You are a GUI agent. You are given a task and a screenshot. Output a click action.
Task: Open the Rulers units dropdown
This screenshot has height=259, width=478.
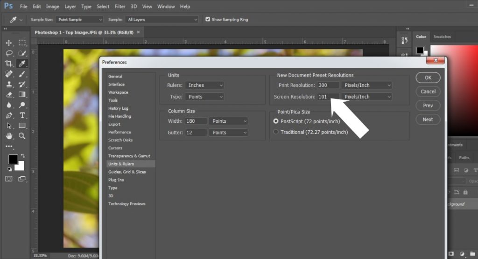(204, 85)
